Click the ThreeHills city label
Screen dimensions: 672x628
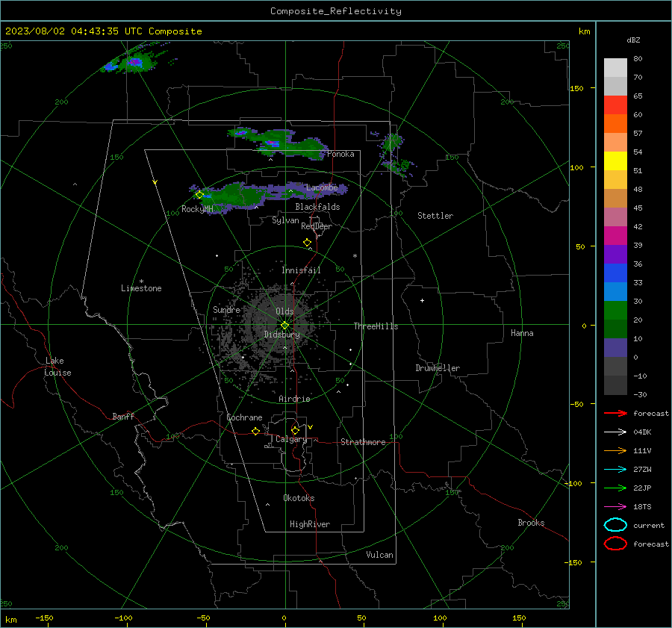[x=376, y=326]
